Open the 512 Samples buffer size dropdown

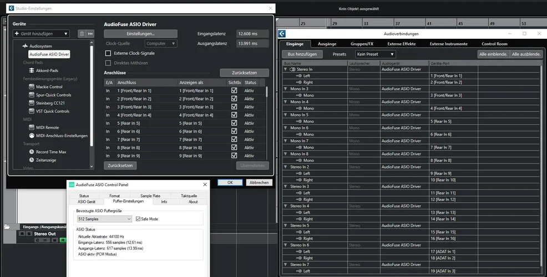[104, 219]
